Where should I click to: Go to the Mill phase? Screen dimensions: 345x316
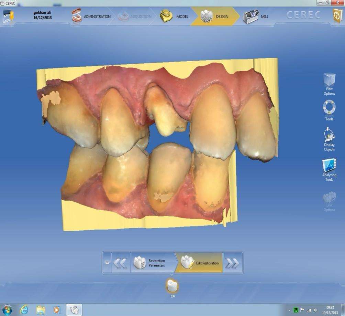[256, 16]
